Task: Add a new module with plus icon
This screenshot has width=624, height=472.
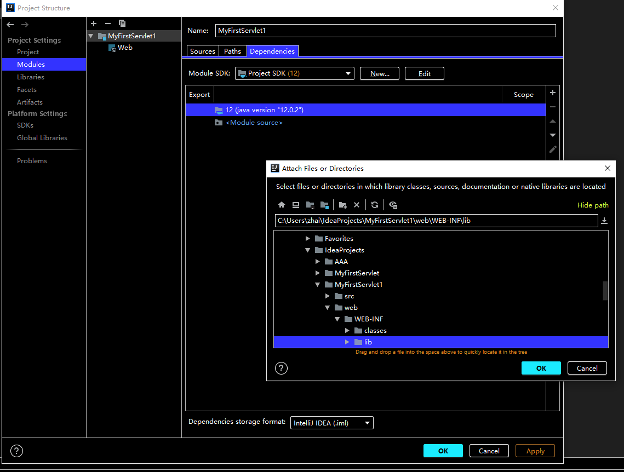Action: pos(94,24)
